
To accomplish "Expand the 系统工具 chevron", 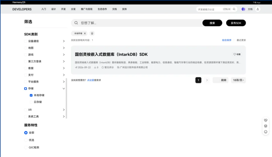I will [x=64, y=117].
